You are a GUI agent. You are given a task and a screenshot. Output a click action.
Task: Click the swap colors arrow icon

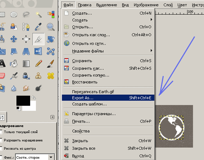coord(34,98)
